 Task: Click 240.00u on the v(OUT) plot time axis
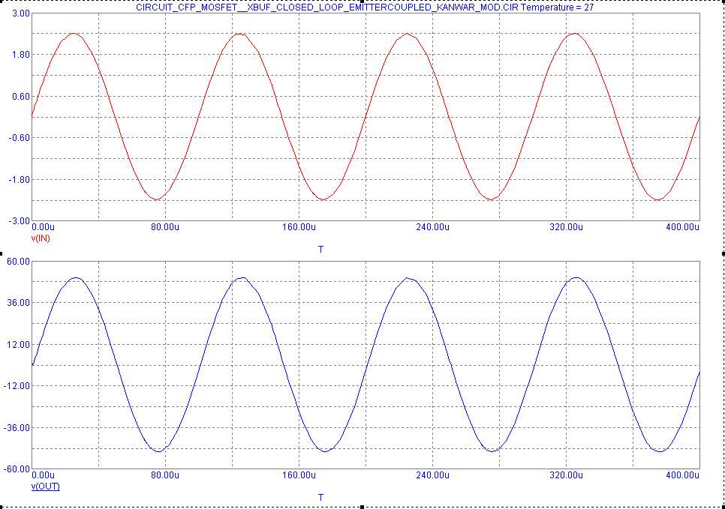click(x=432, y=475)
